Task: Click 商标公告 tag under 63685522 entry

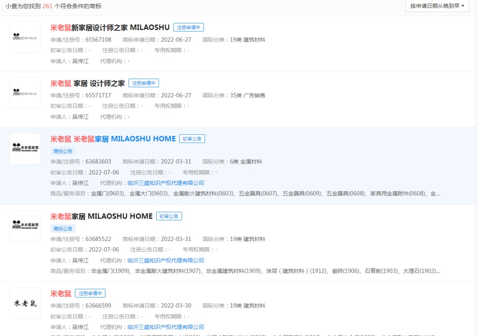Action: tap(63, 229)
